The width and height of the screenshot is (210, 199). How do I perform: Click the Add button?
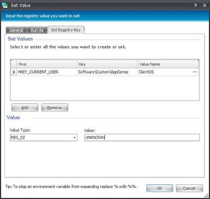(25, 107)
